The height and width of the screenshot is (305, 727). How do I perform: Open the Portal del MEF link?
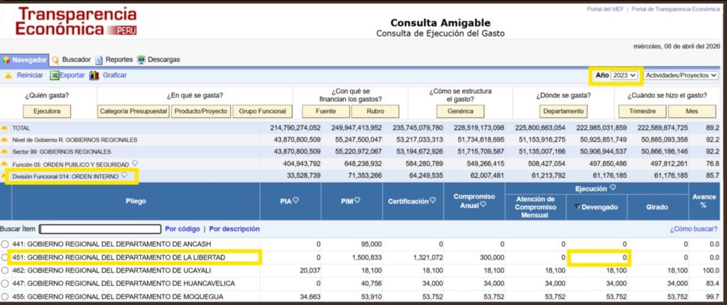pos(605,9)
